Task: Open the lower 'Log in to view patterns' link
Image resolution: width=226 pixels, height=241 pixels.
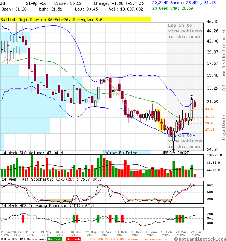Action: [184, 141]
